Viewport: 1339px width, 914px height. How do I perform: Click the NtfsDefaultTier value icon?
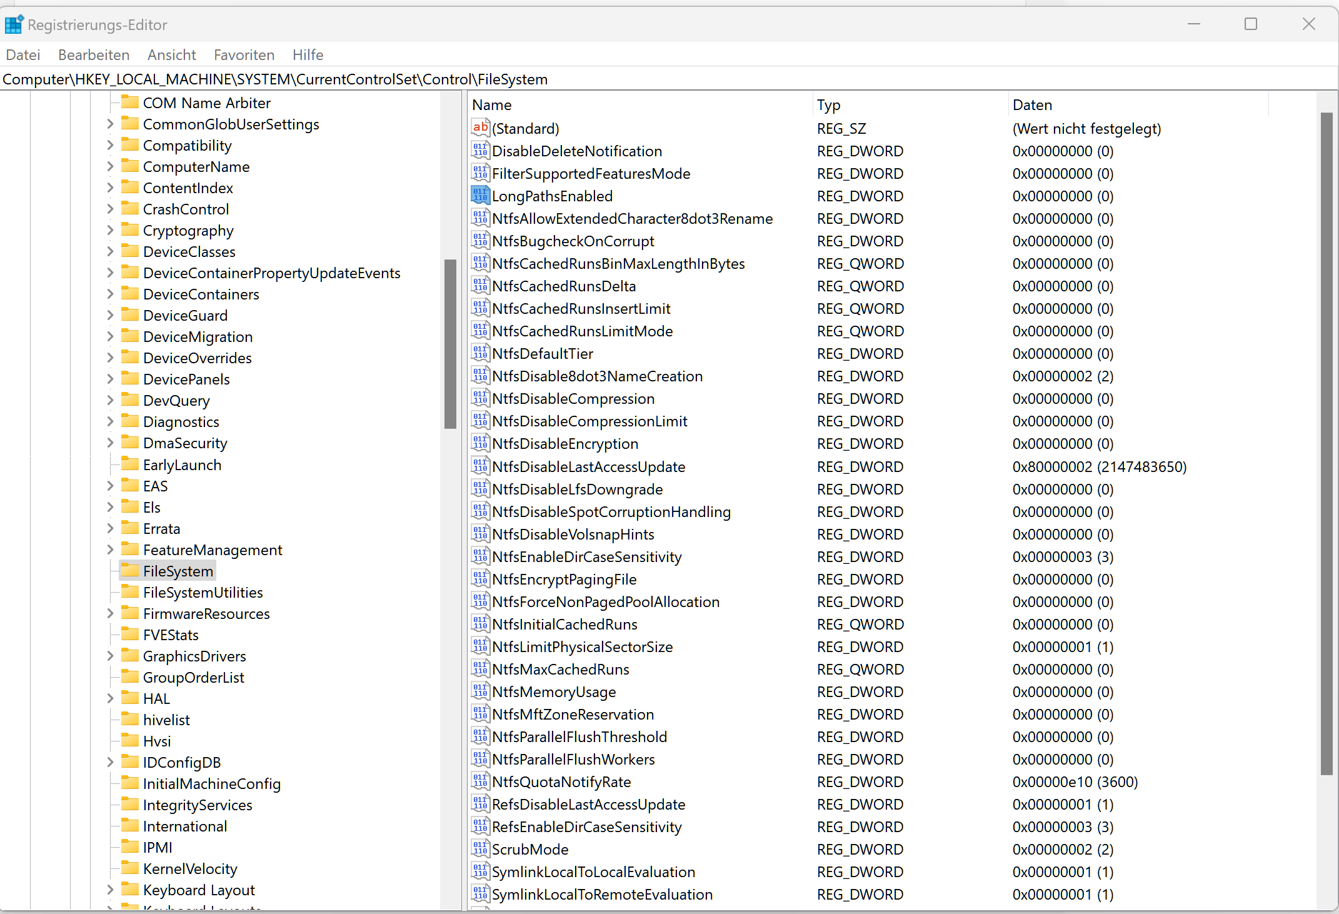point(480,353)
